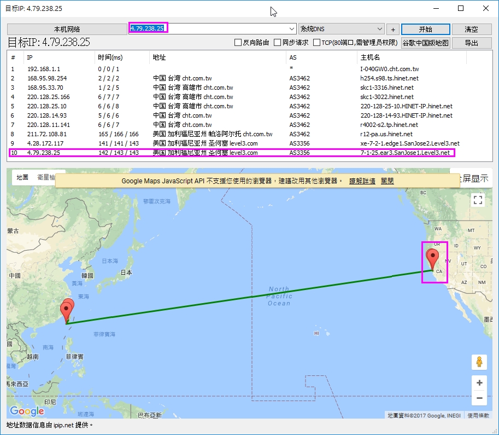Zoom out the map with minus icon
The width and height of the screenshot is (499, 435).
click(479, 398)
